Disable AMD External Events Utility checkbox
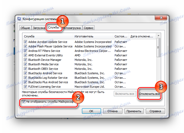 pos(25,55)
